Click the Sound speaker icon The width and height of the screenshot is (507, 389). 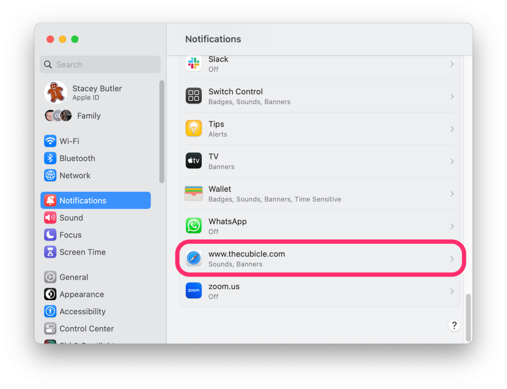point(50,218)
